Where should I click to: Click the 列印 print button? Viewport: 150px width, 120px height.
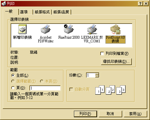click(85, 114)
